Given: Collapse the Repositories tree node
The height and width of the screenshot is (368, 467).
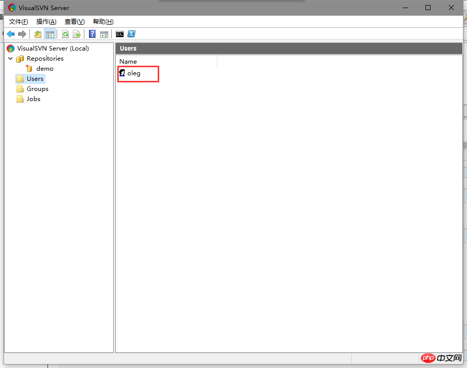Looking at the screenshot, I should tap(11, 59).
